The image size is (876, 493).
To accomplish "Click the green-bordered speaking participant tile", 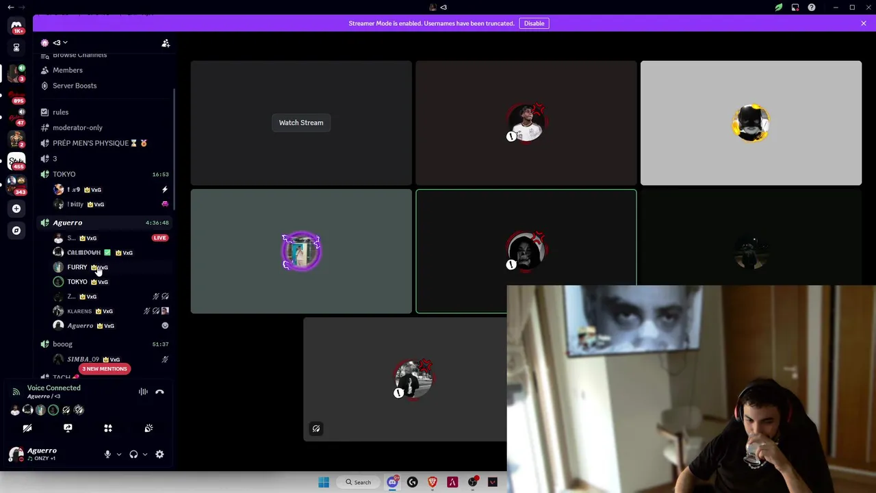I will tap(526, 251).
